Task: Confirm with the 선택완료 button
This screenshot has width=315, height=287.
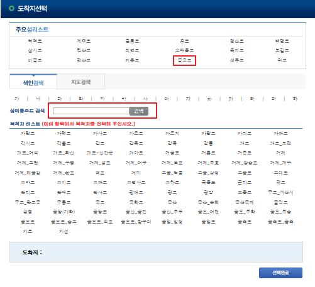Action: point(280,273)
